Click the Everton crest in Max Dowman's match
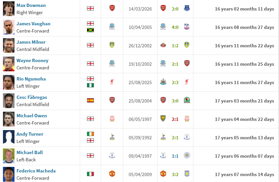This screenshot has width=279, height=182. pyautogui.click(x=187, y=8)
